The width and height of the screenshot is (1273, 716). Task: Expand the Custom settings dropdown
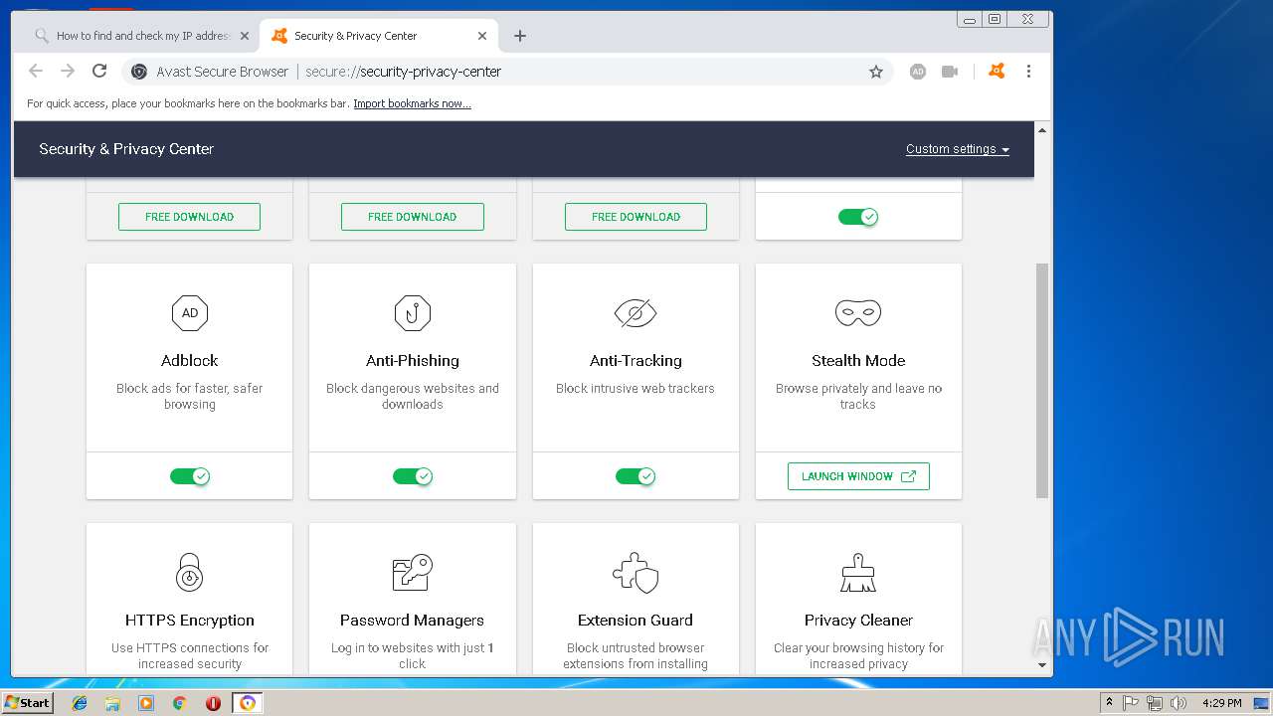tap(958, 149)
